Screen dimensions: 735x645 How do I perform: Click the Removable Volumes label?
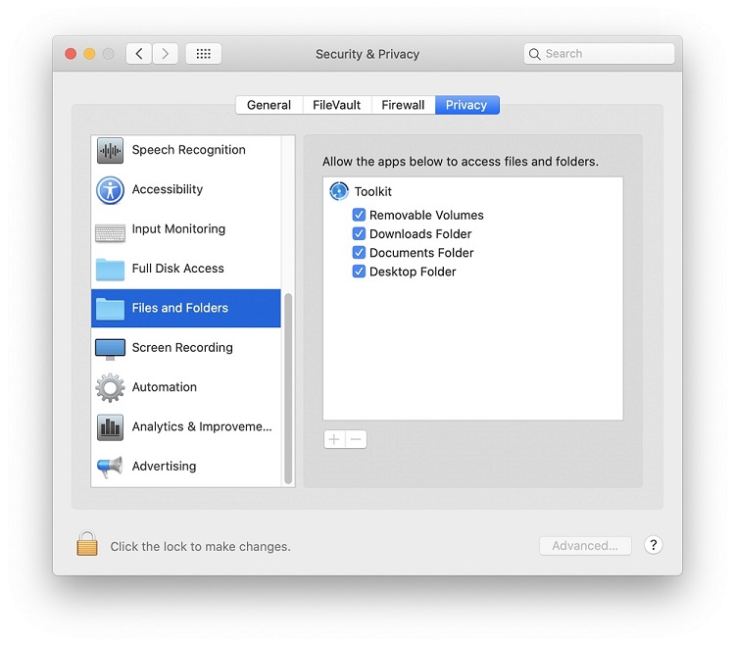point(426,215)
